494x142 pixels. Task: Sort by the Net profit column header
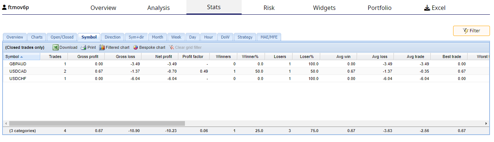tap(160, 57)
